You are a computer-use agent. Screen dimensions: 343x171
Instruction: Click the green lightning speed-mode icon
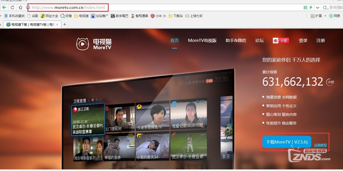pos(311,8)
